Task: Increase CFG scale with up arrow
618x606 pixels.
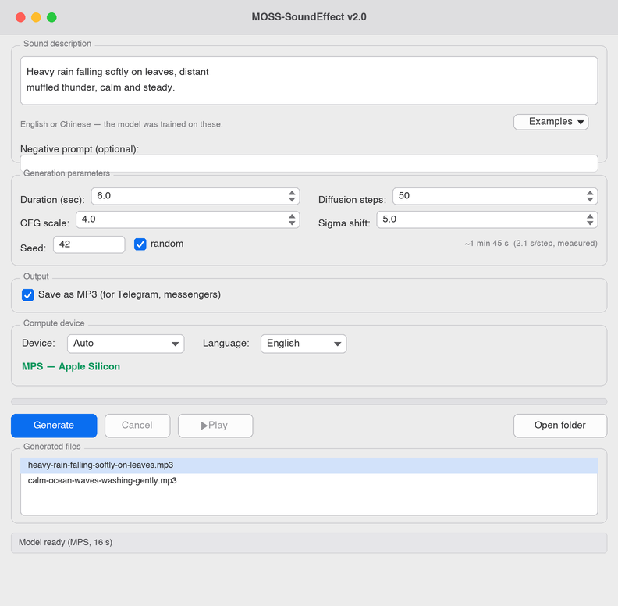Action: pyautogui.click(x=292, y=216)
